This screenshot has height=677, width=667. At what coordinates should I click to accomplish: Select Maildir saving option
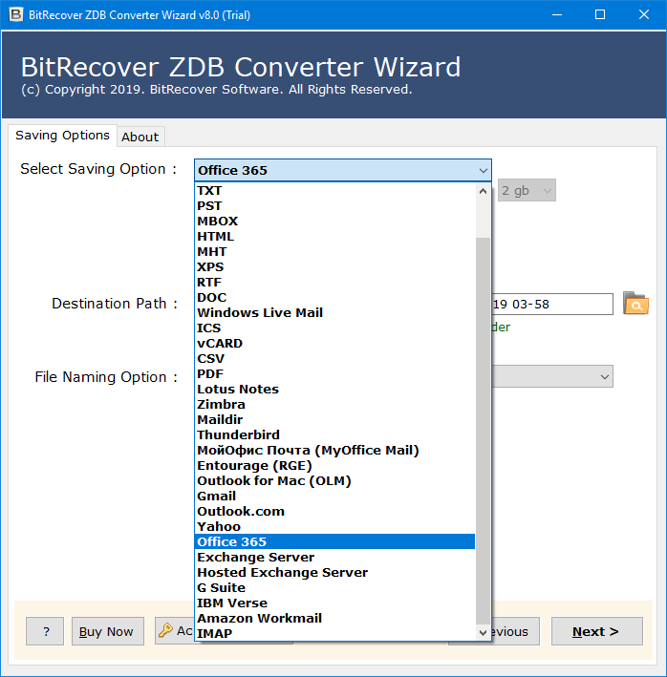(334, 420)
